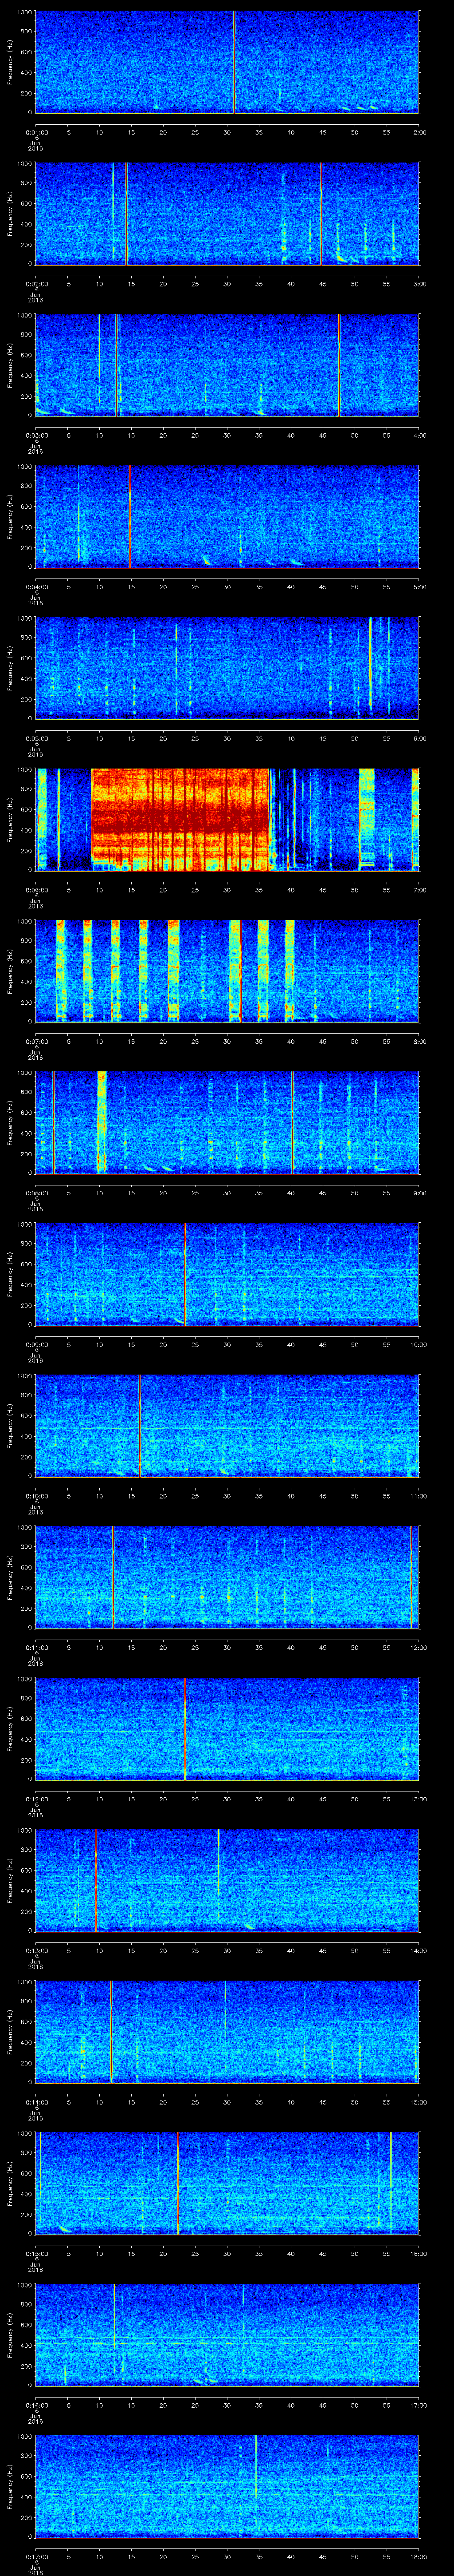The width and height of the screenshot is (454, 2576).
Task: Select the spectrogram panel beginning 0:11:00
Action: point(227,1578)
